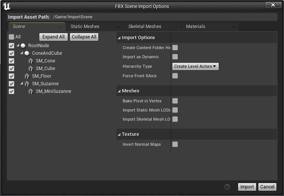Enable Bake Pivot in Vertex checkbox
284x196 pixels.
point(175,101)
